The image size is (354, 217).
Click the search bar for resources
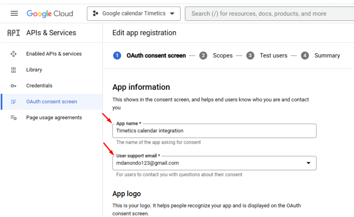click(x=269, y=13)
